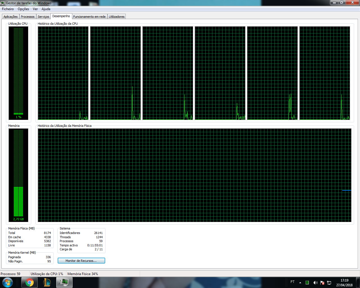Click the memory meter showing 2,72 GB
360x288 pixels.
tap(18, 175)
